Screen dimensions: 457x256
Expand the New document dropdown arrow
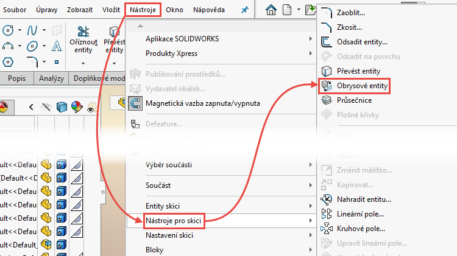coord(299,10)
